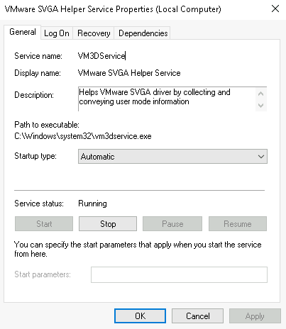Click the VM3DService service name text
The image size is (286, 329).
coord(101,56)
